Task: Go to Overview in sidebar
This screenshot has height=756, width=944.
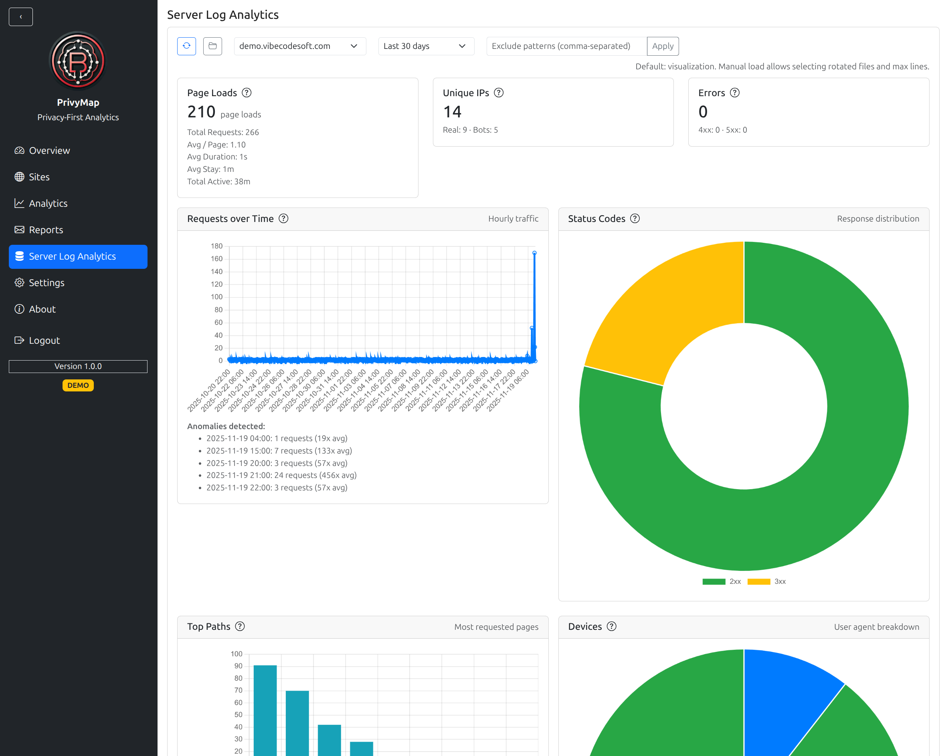Action: pos(49,151)
